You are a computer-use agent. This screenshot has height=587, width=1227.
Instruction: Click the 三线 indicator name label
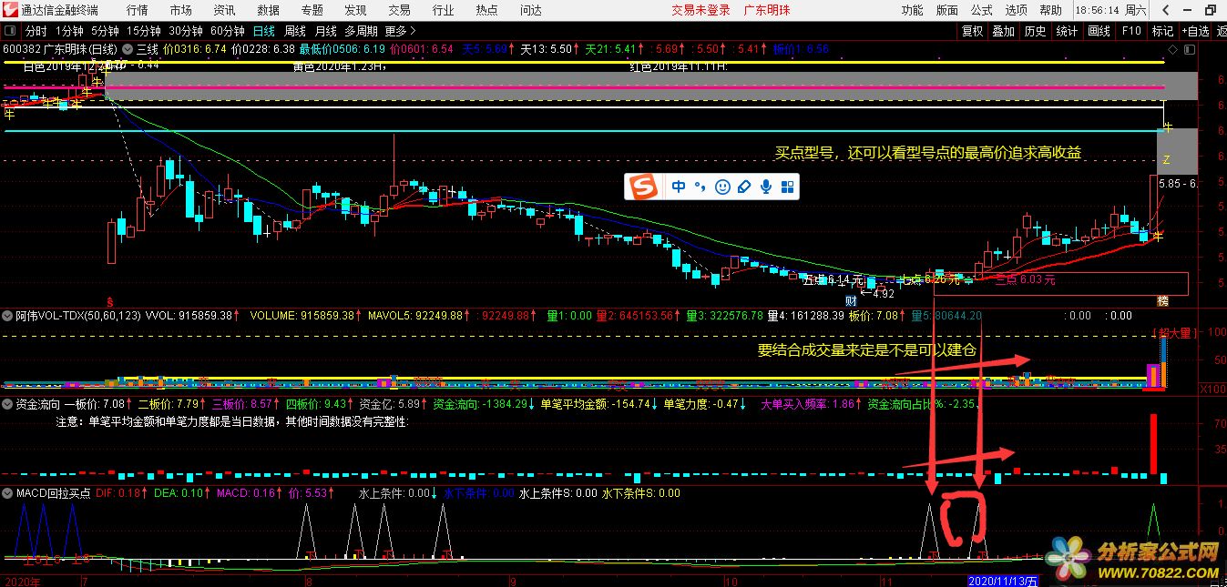click(148, 49)
